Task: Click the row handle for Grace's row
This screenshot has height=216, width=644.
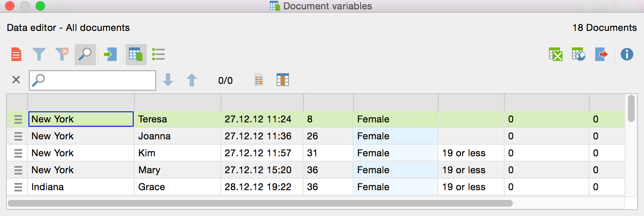Action: click(x=18, y=187)
